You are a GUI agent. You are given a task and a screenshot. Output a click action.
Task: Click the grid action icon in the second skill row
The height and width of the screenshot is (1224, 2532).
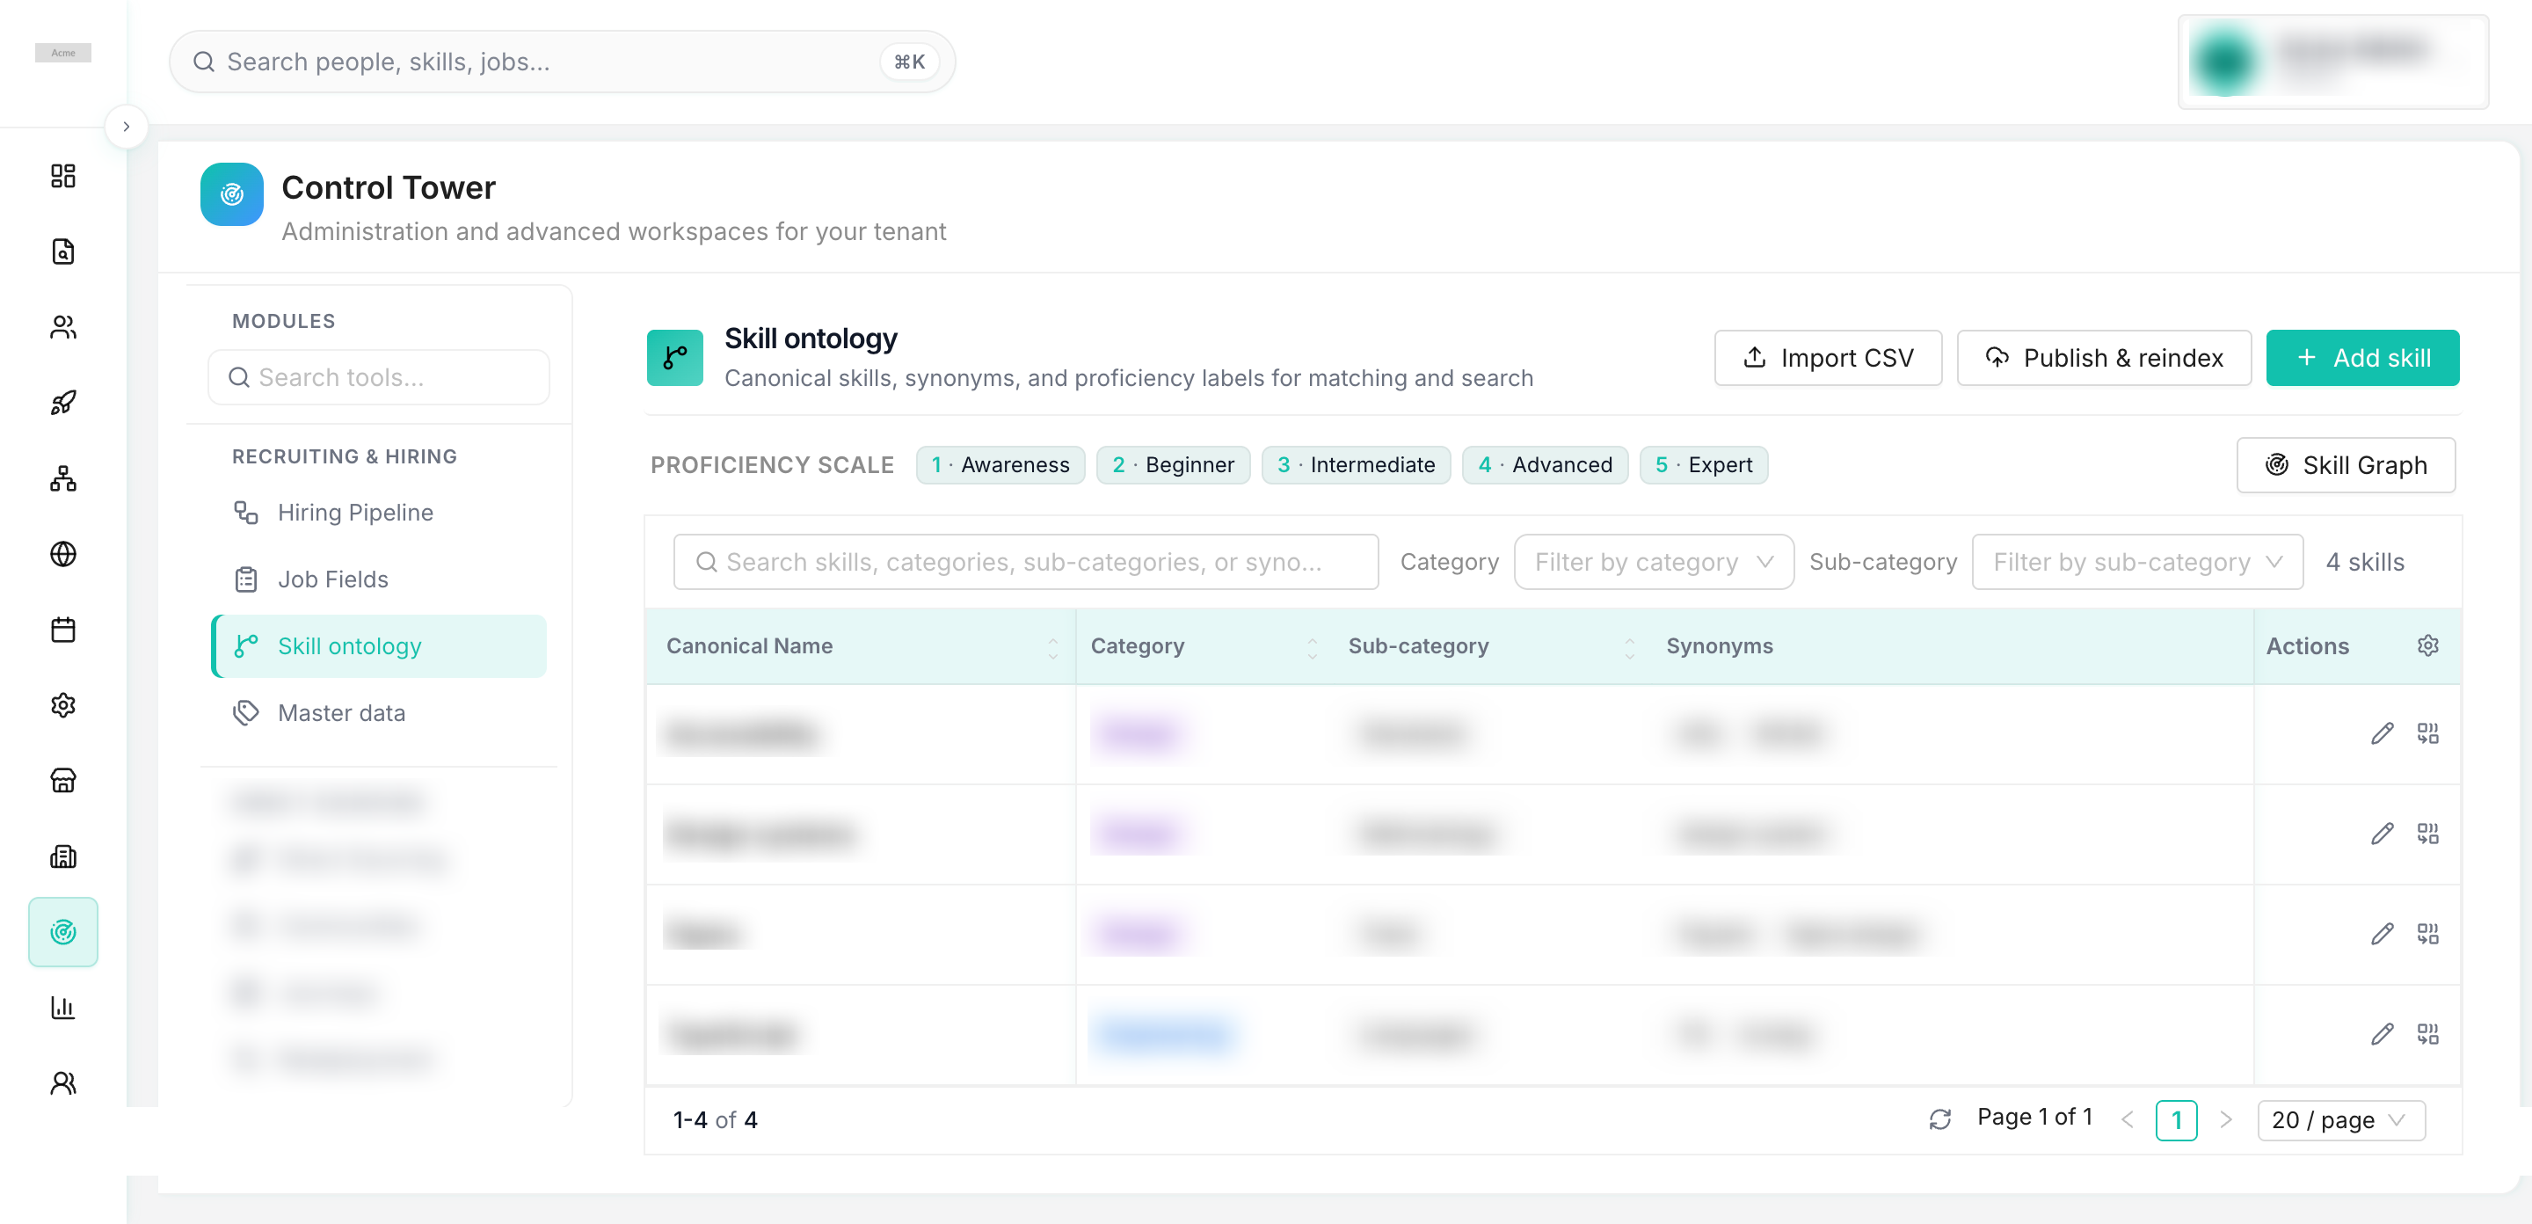click(x=2427, y=834)
